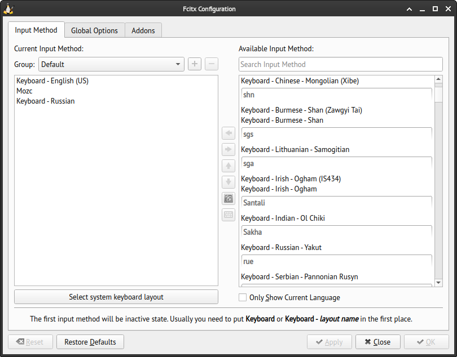
Task: Move the selected input method down
Action: (228, 182)
